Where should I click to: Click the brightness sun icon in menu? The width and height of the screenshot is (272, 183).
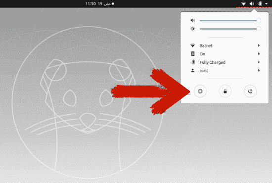[x=192, y=29]
